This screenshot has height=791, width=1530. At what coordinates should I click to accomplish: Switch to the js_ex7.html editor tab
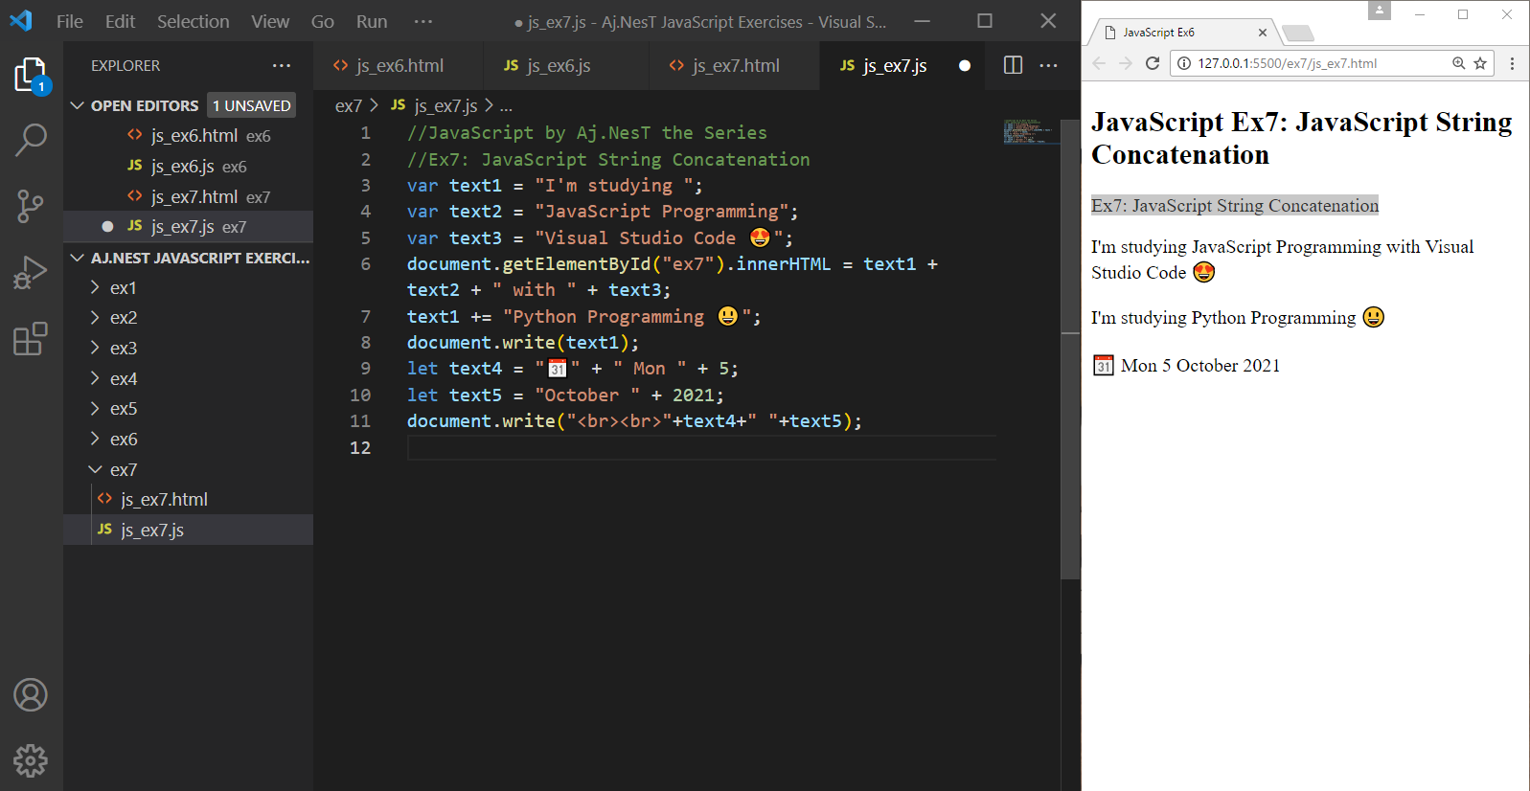pyautogui.click(x=735, y=65)
